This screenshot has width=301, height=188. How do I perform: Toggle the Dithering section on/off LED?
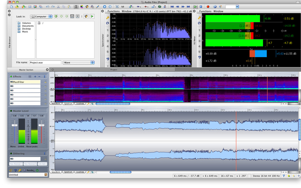coord(11,153)
